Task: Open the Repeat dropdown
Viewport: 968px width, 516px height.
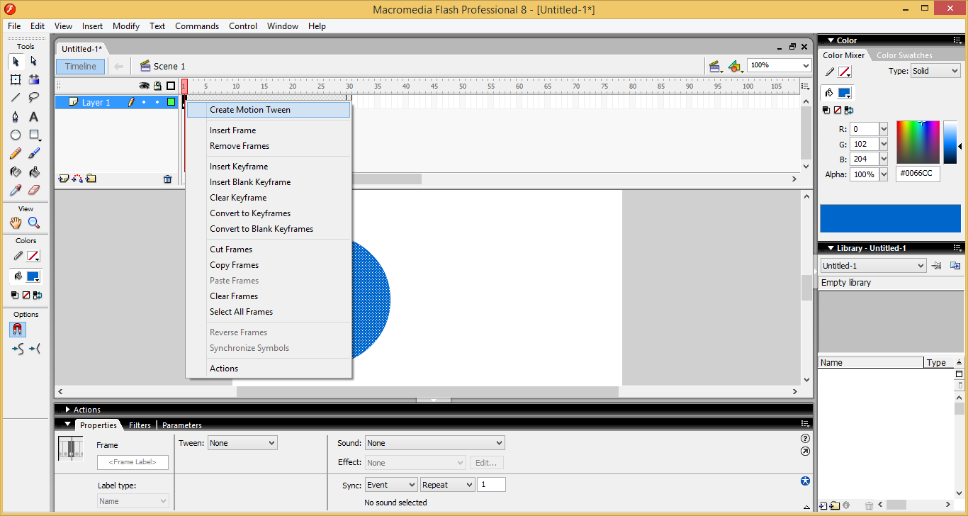Action: click(447, 485)
